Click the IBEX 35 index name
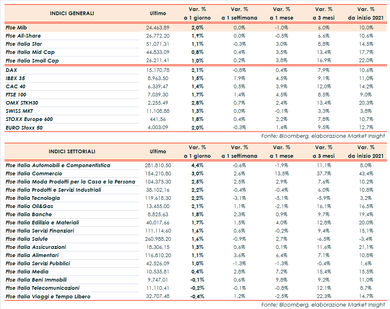This screenshot has width=390, height=309. [x=16, y=78]
